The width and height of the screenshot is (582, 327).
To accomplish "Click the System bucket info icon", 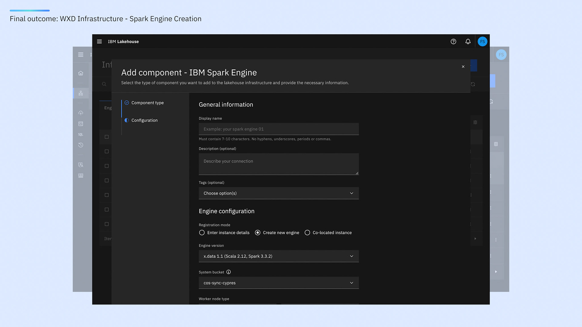I will click(229, 272).
